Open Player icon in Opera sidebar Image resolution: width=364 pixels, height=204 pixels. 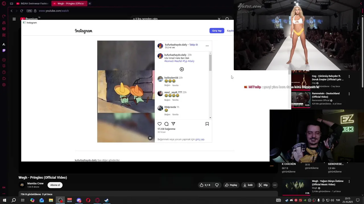[x=4, y=60]
